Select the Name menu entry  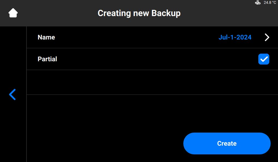152,37
